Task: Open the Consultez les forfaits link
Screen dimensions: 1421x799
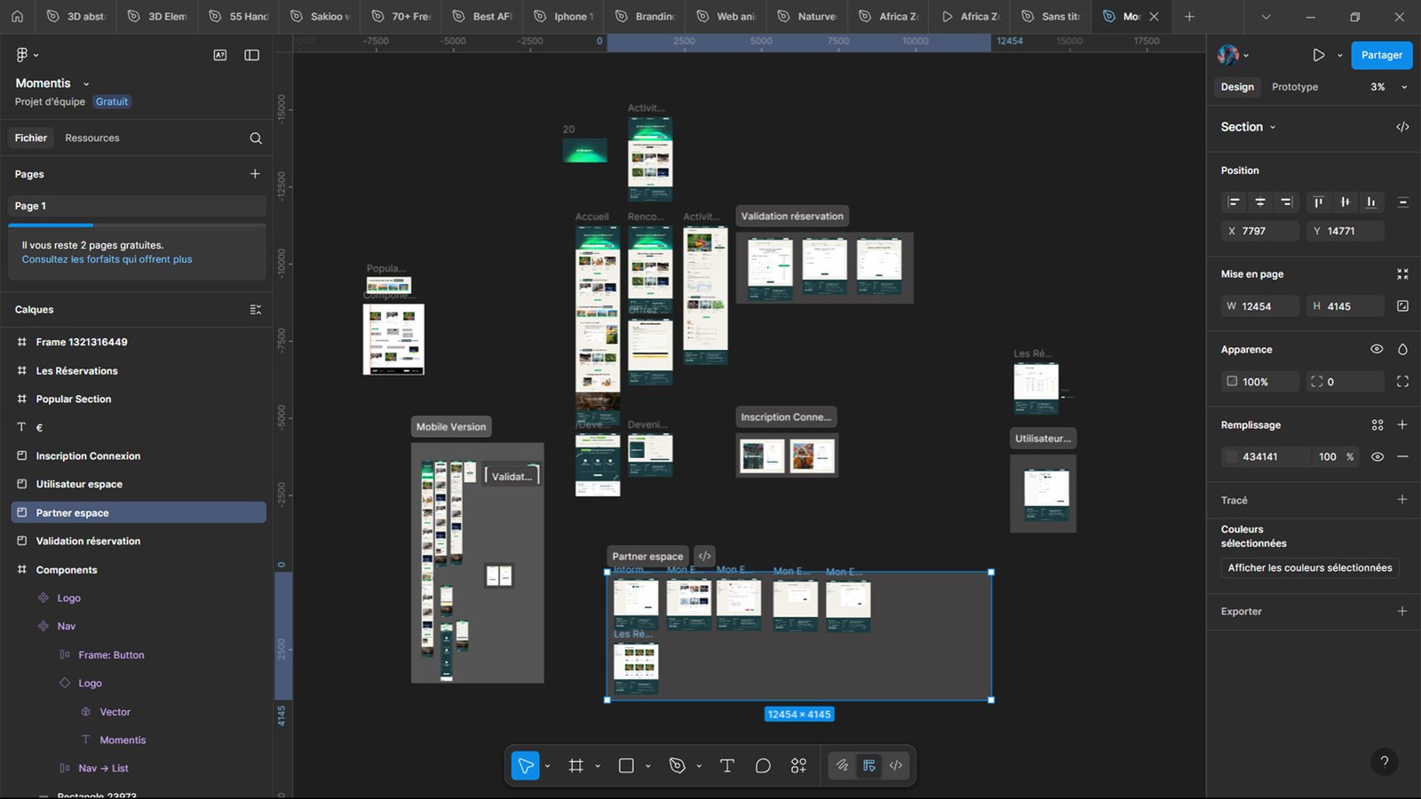Action: pos(107,259)
